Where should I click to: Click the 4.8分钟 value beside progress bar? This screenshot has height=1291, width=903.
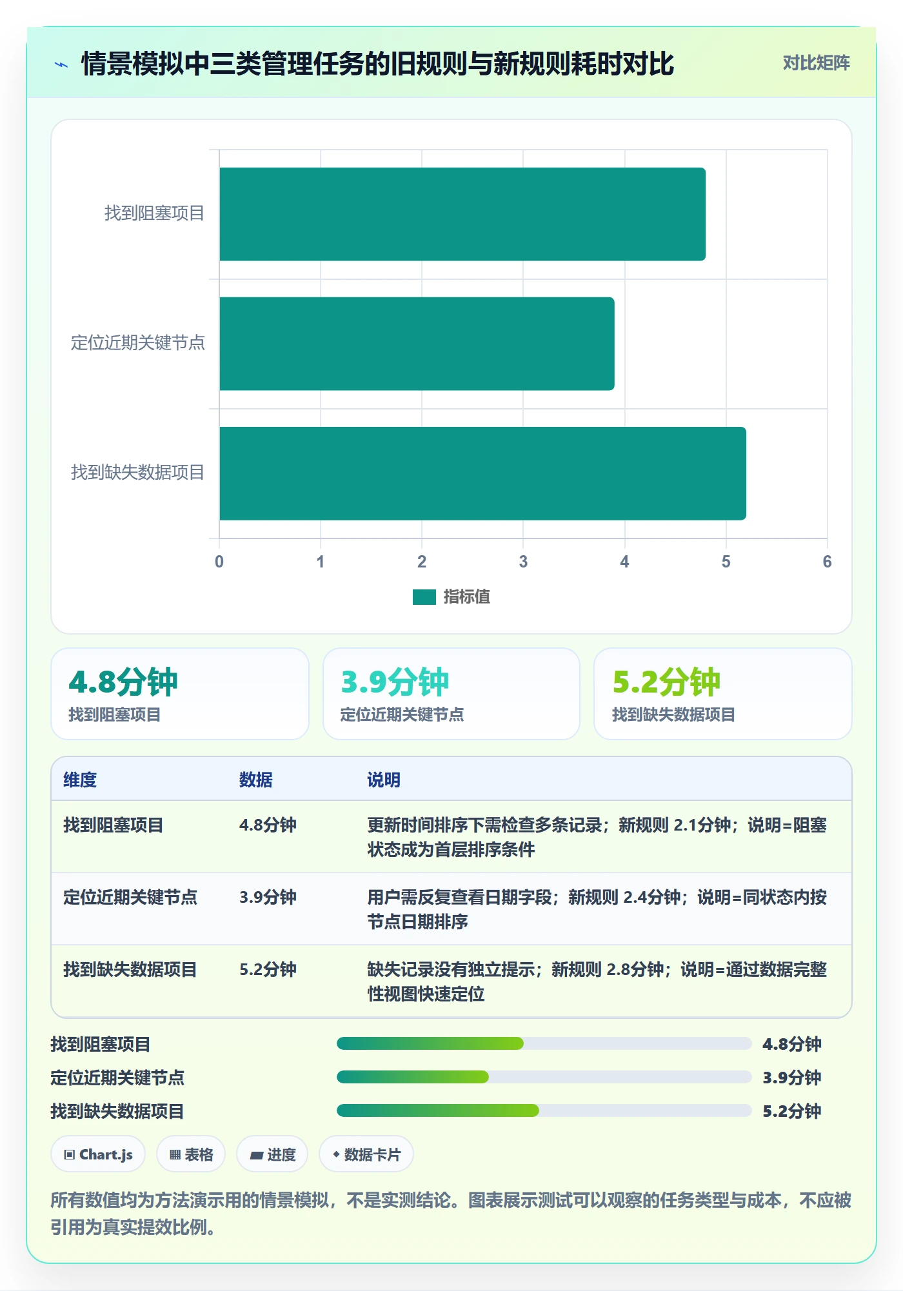pyautogui.click(x=792, y=1044)
